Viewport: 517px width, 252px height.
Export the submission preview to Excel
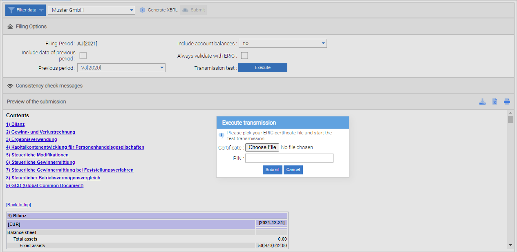(x=495, y=102)
